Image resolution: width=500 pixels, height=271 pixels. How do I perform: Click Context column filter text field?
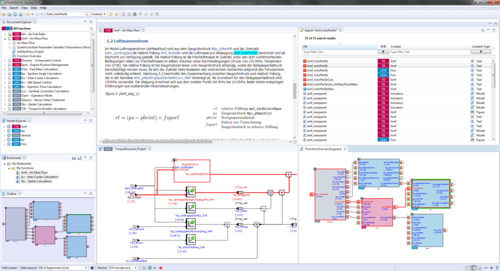click(x=429, y=51)
